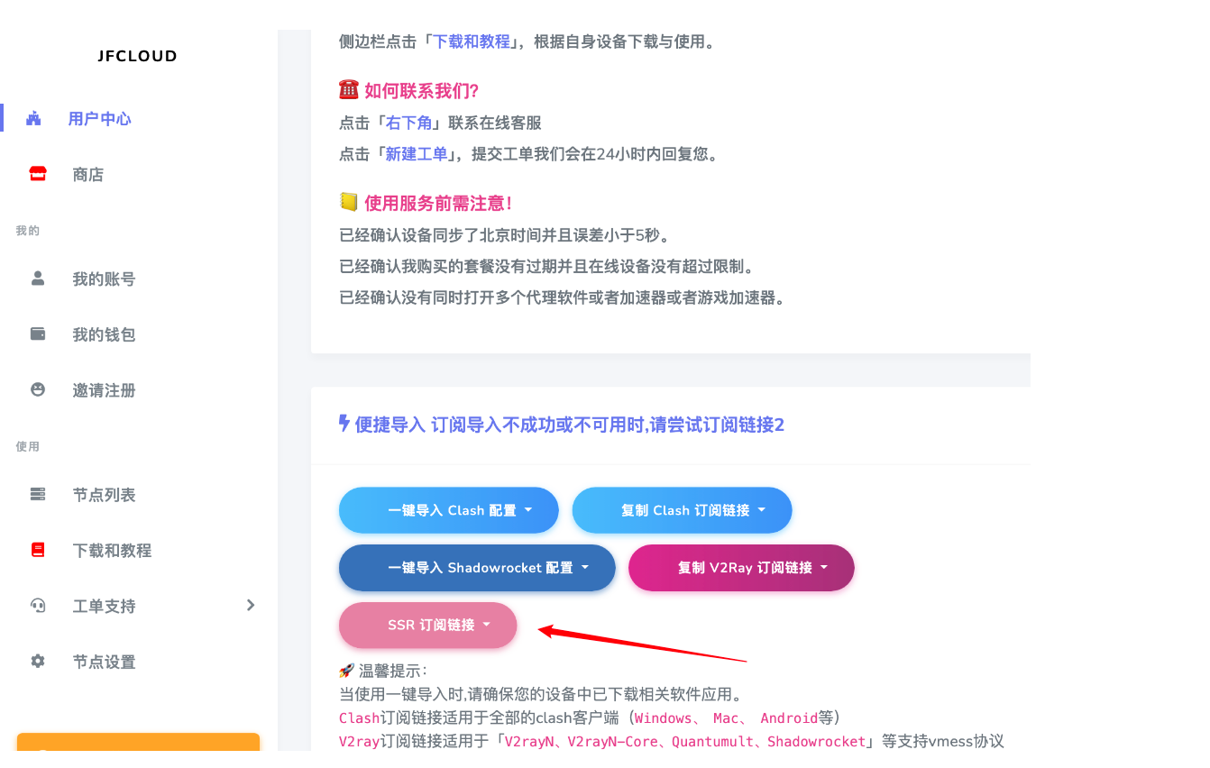Viewport: 1210px width, 768px height.
Task: Click the list icon for 节点列表
Action: click(37, 494)
